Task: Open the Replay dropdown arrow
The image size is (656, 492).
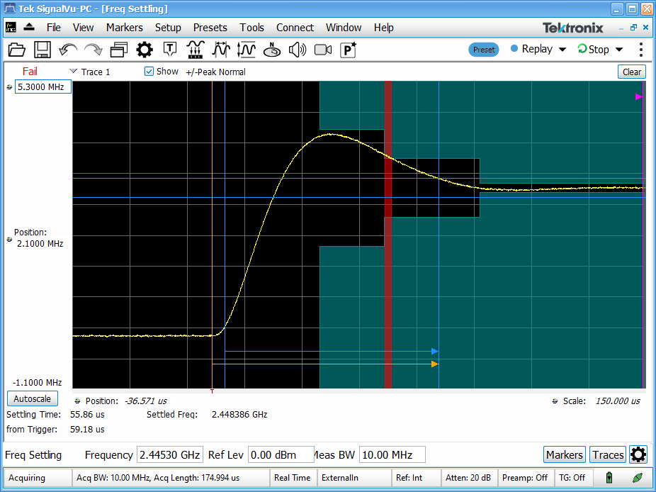Action: [562, 50]
